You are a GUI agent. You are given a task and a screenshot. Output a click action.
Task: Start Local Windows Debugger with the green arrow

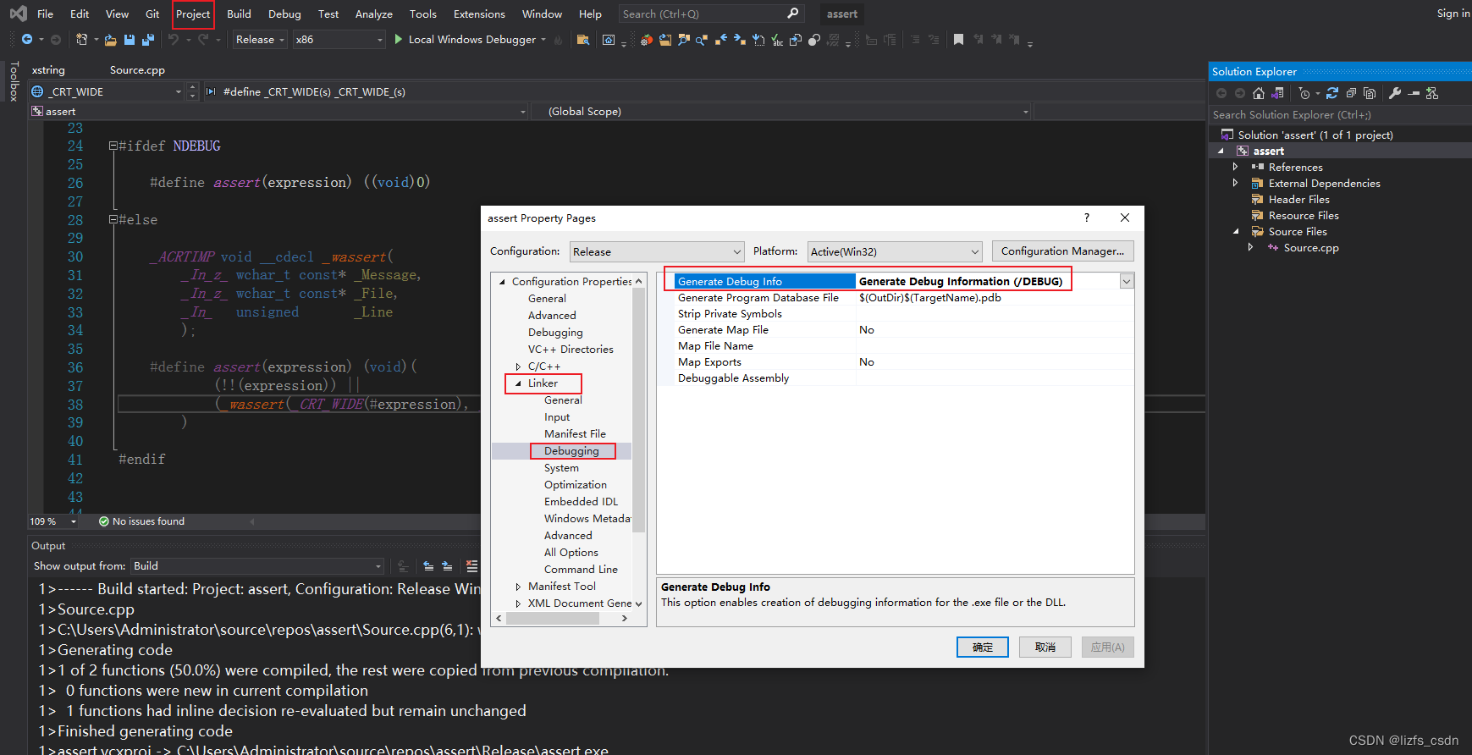(398, 39)
